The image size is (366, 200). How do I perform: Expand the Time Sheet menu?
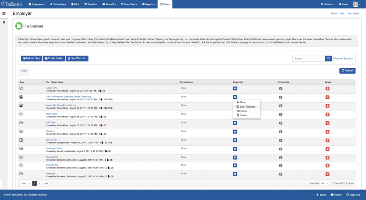point(129,4)
